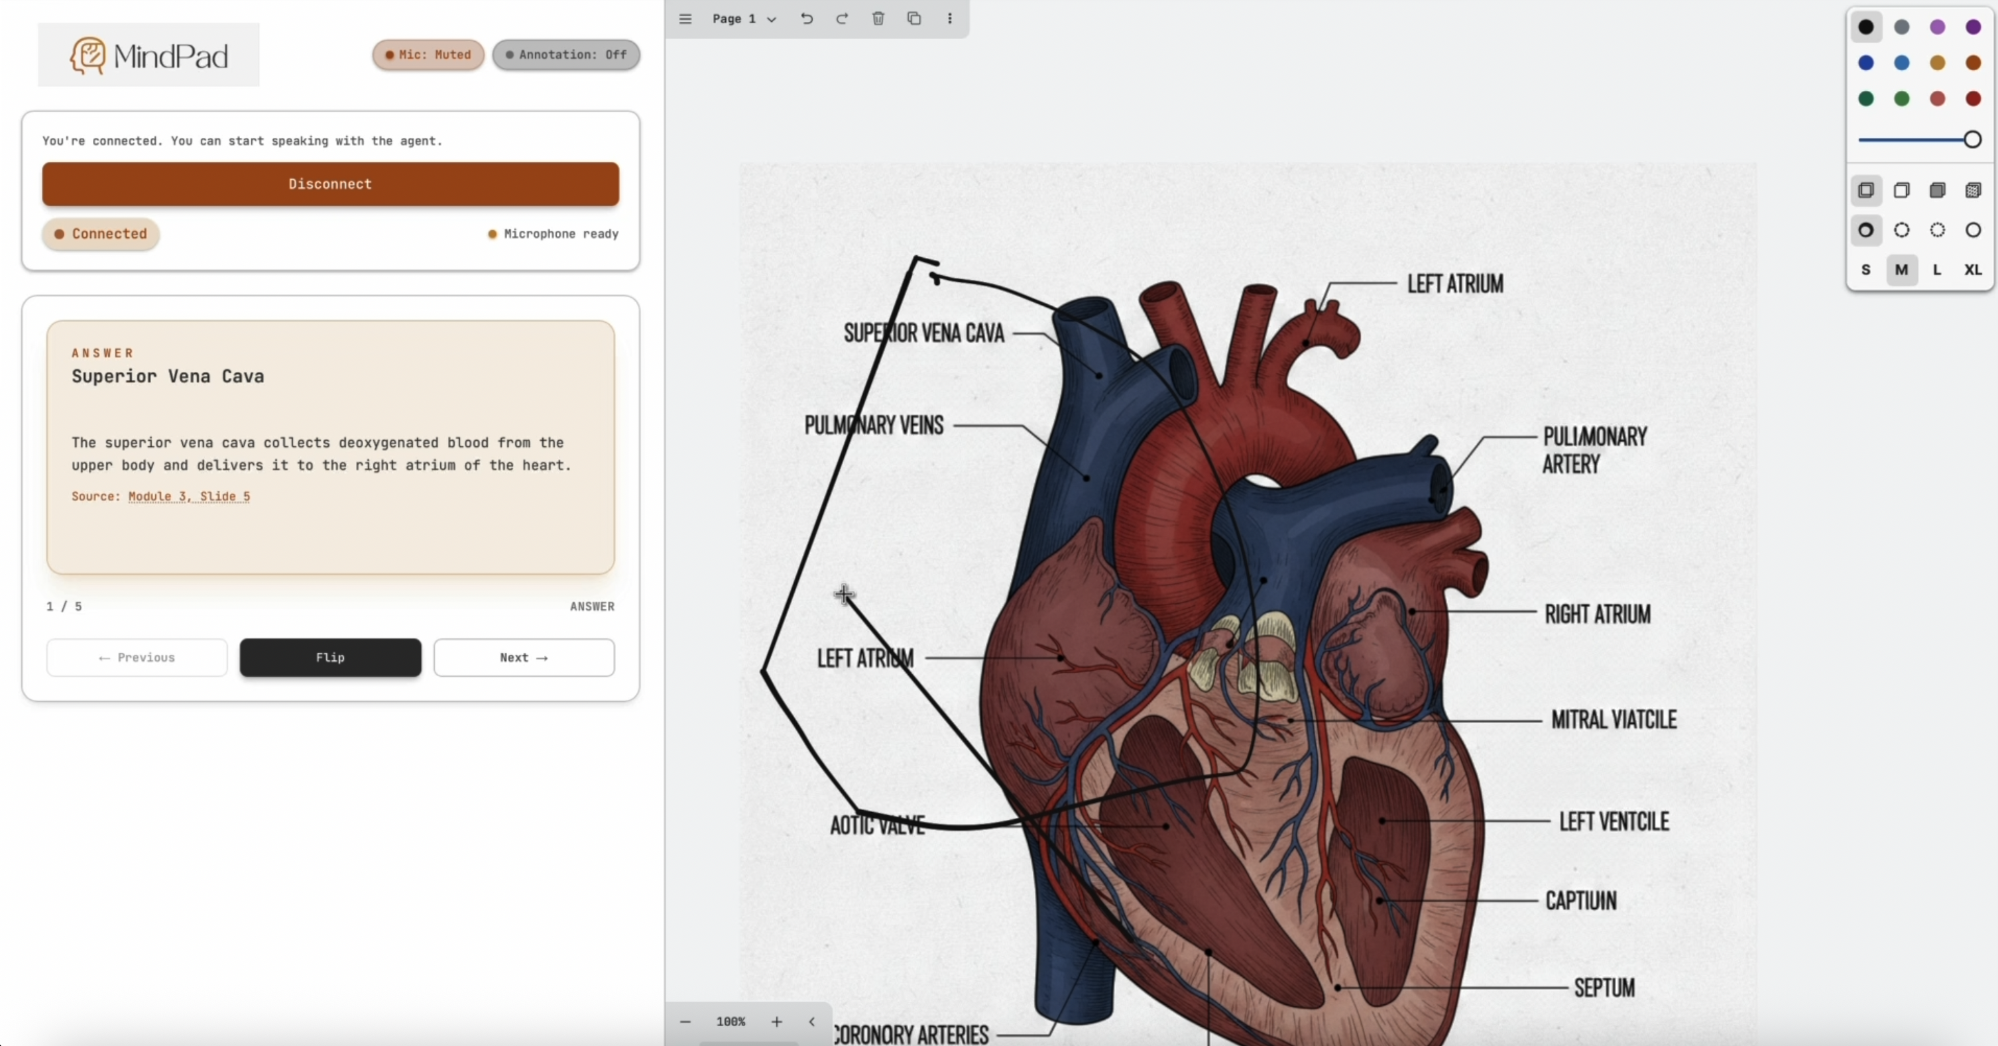Image resolution: width=1998 pixels, height=1046 pixels.
Task: Open the hamburger main menu
Action: click(x=685, y=19)
